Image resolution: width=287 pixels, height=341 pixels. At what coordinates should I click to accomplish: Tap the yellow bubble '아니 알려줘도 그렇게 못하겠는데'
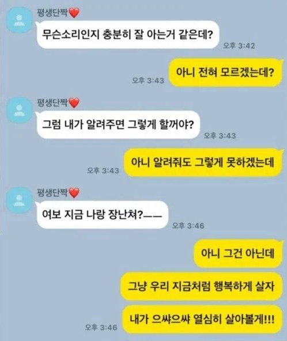[203, 162]
